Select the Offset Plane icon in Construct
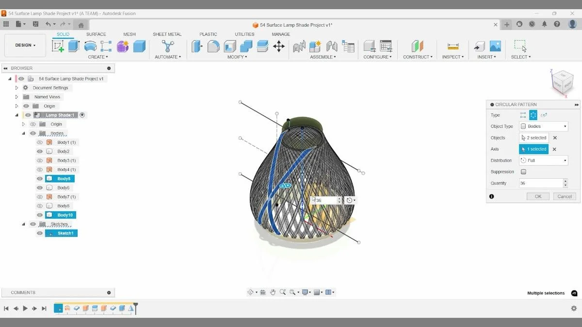The height and width of the screenshot is (327, 582). pyautogui.click(x=417, y=46)
